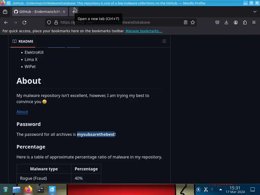Open the start menu launcher

pyautogui.click(x=6, y=189)
